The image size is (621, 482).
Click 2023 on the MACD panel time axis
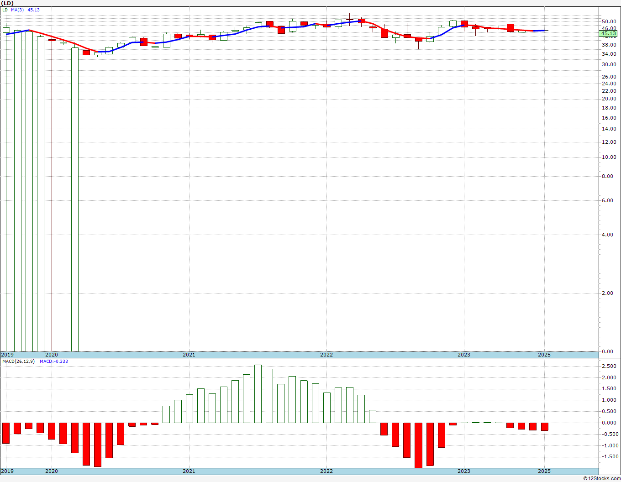point(464,471)
